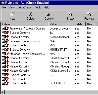Click the S icon for == subject rule
Viewport: 98px width, 95px height.
coord(7,75)
